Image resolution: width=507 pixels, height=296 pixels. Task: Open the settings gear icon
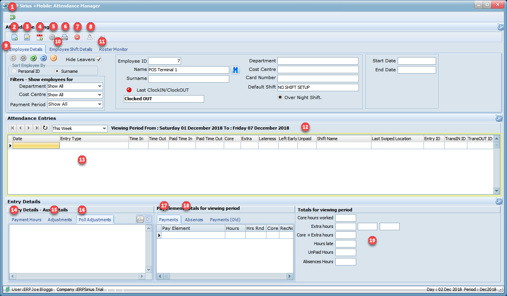click(52, 37)
